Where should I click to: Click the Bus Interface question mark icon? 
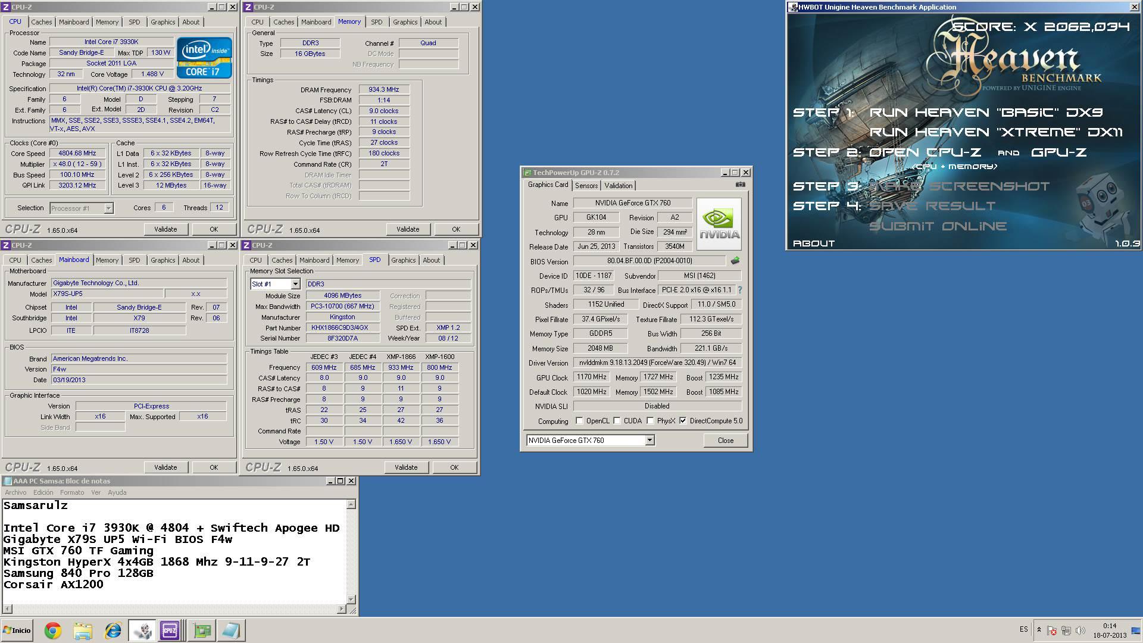(740, 290)
